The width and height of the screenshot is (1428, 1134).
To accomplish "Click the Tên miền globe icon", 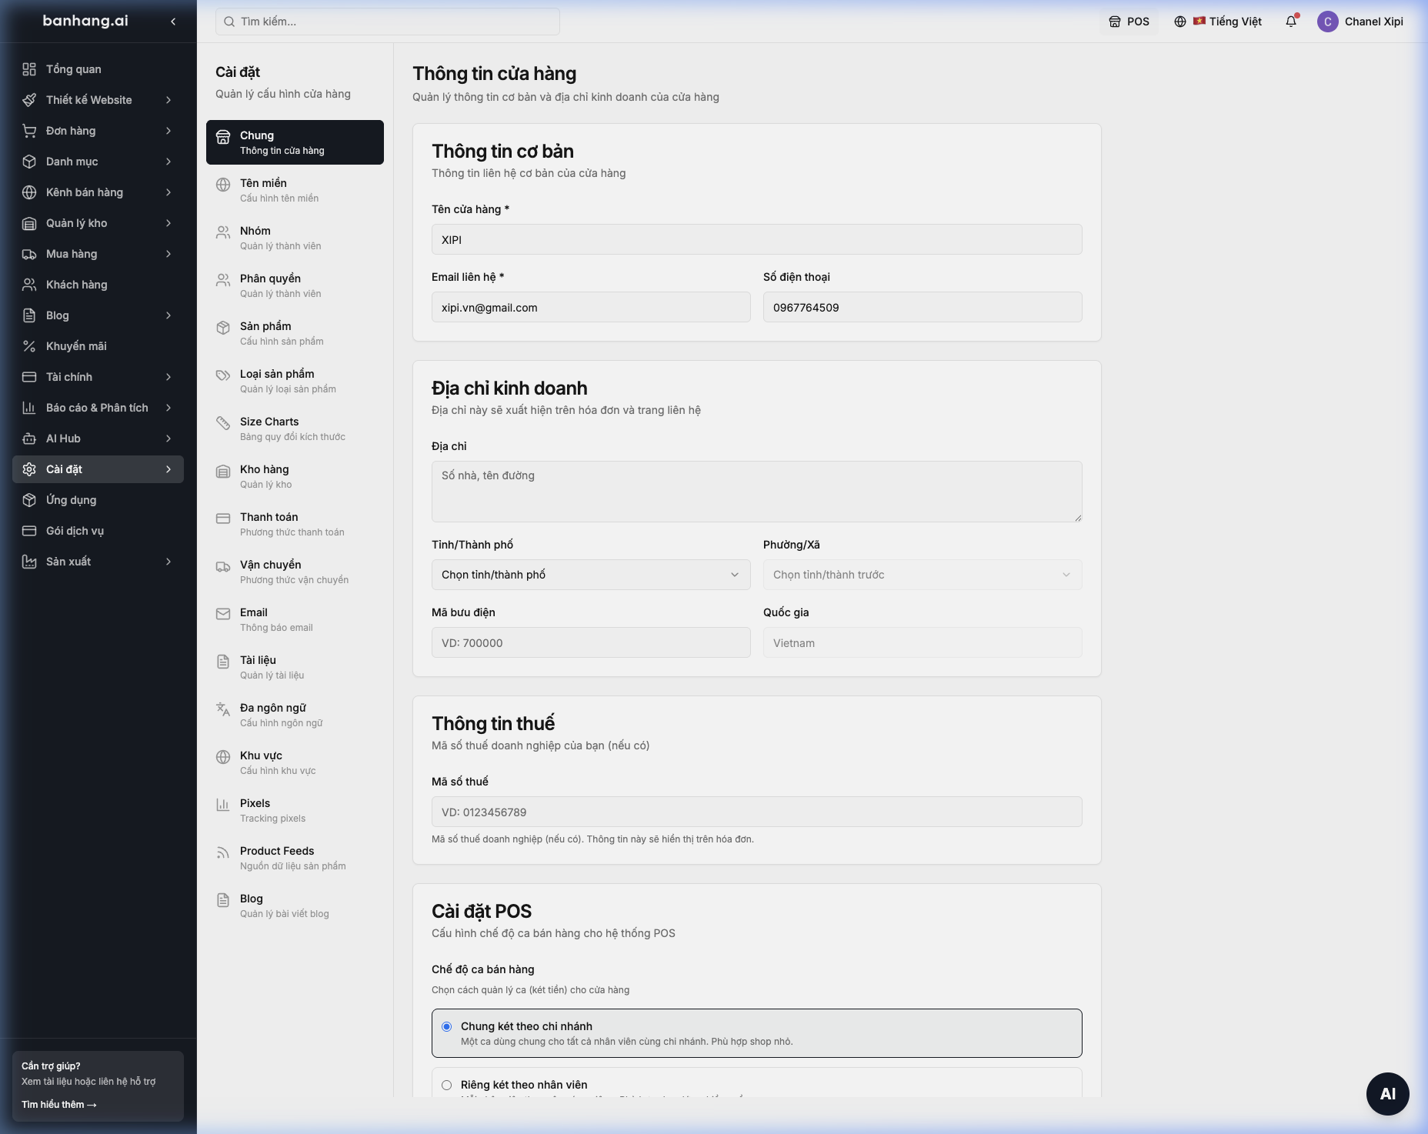I will point(223,185).
